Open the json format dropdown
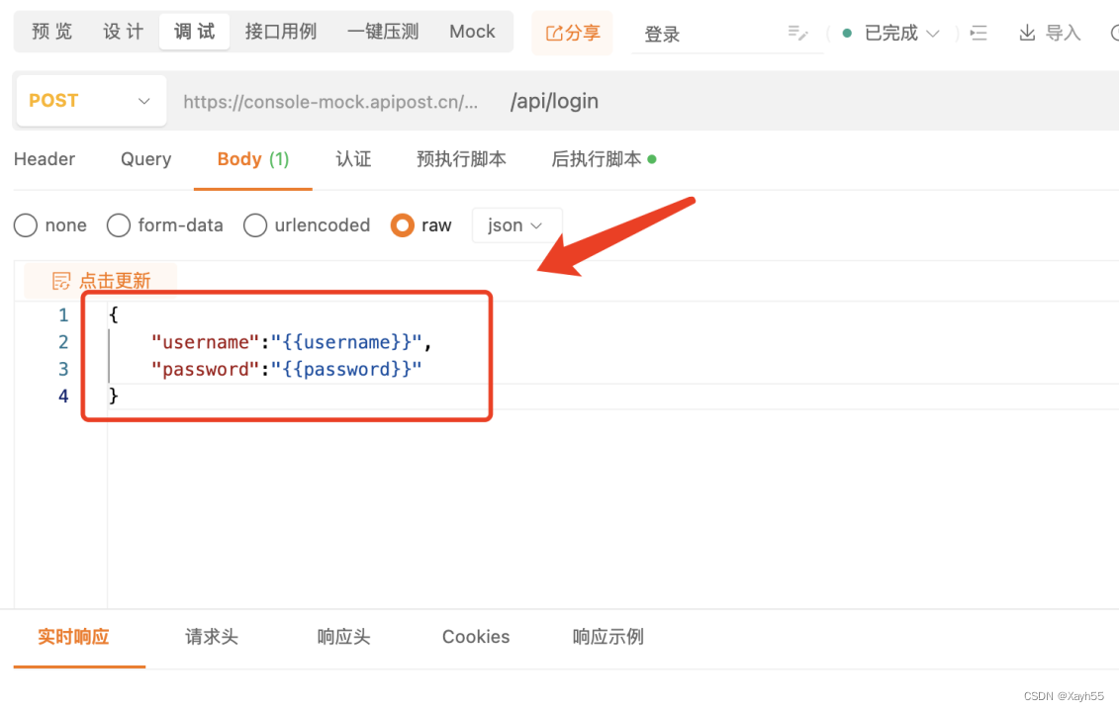Image resolution: width=1119 pixels, height=712 pixels. point(515,225)
